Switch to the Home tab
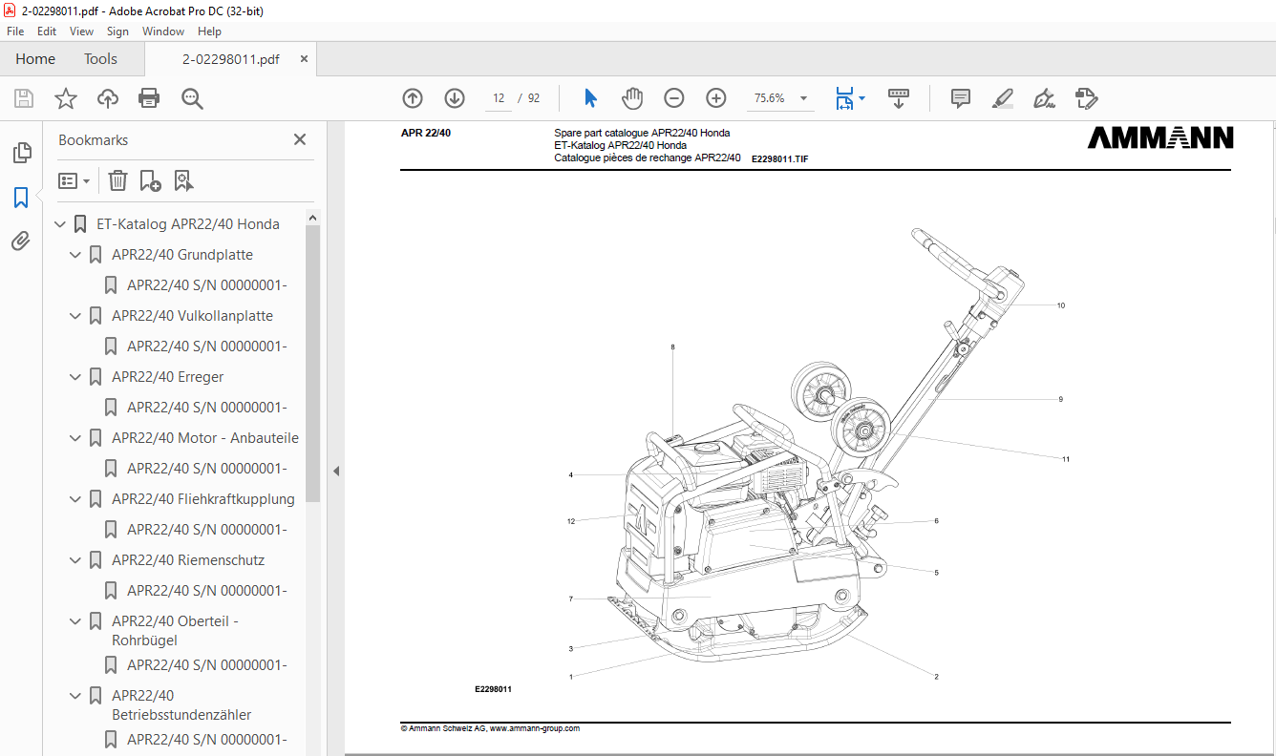 click(x=35, y=59)
